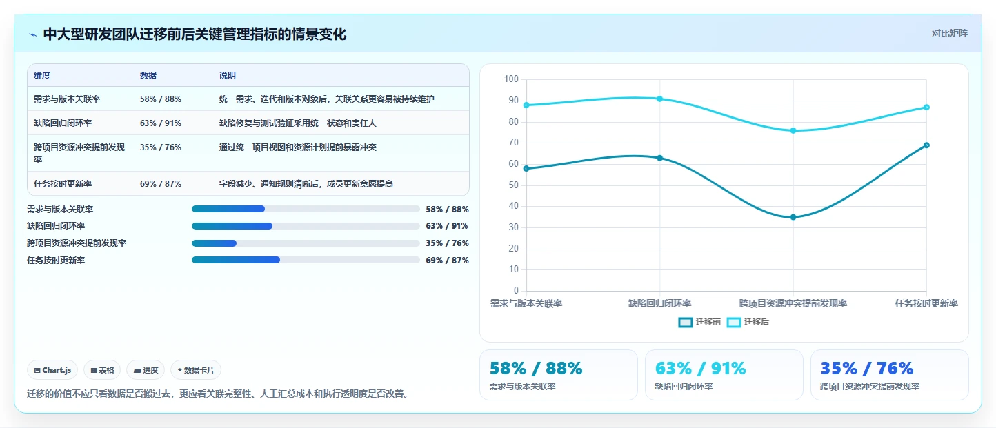Image resolution: width=996 pixels, height=428 pixels.
Task: Click description 缺陷修复与测试验证采用统一状态和责任人
Action: click(298, 123)
